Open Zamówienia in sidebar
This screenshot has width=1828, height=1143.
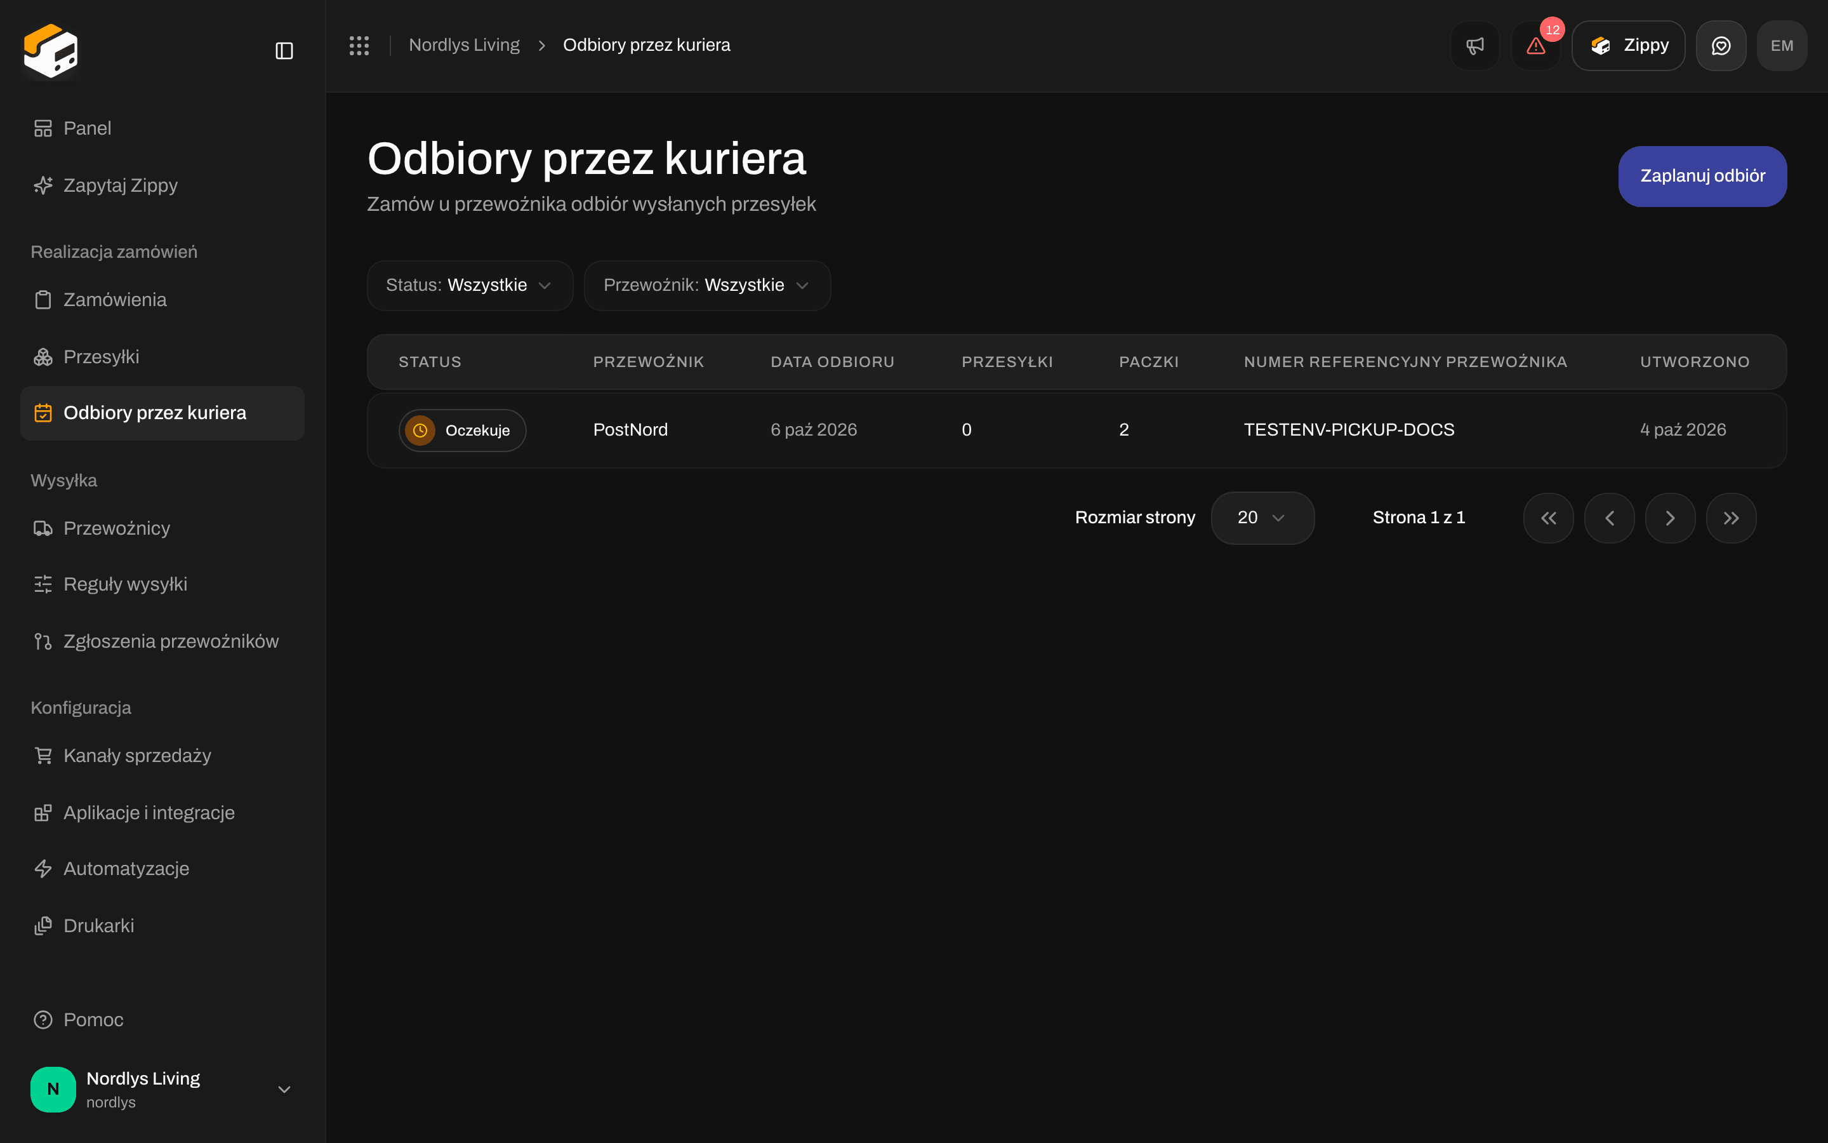162,299
